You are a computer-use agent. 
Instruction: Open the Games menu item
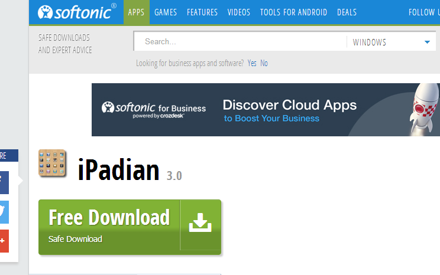point(166,12)
